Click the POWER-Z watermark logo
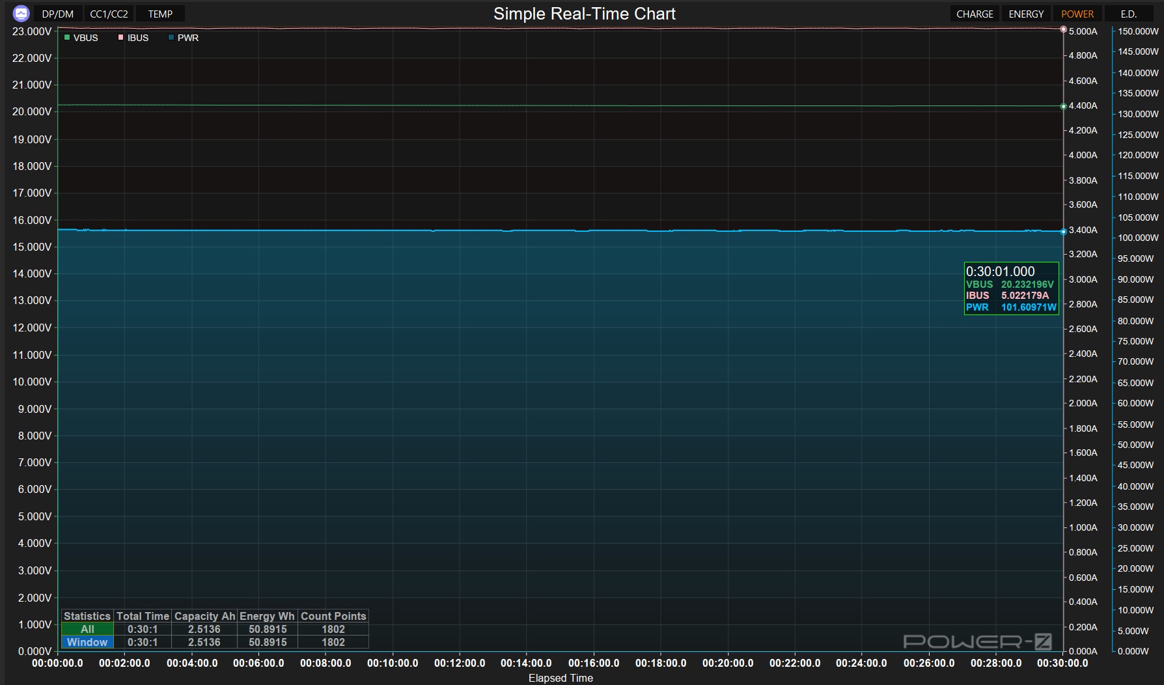This screenshot has height=685, width=1164. click(977, 642)
